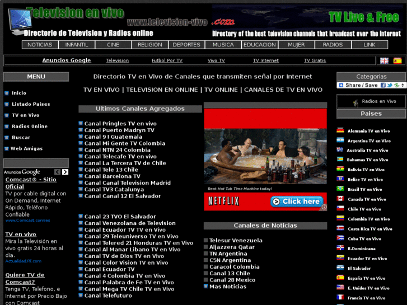Click the Colombia flag icon

(x=340, y=219)
